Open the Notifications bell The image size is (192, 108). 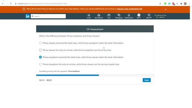pos(129,16)
